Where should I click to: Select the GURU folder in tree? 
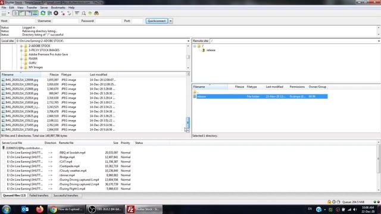point(32,63)
